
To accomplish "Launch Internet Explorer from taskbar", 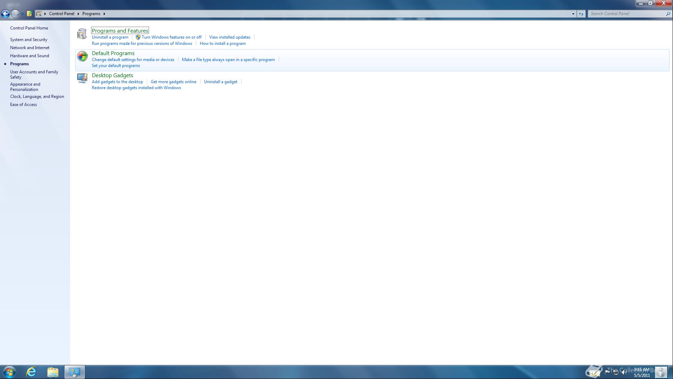I will 32,372.
